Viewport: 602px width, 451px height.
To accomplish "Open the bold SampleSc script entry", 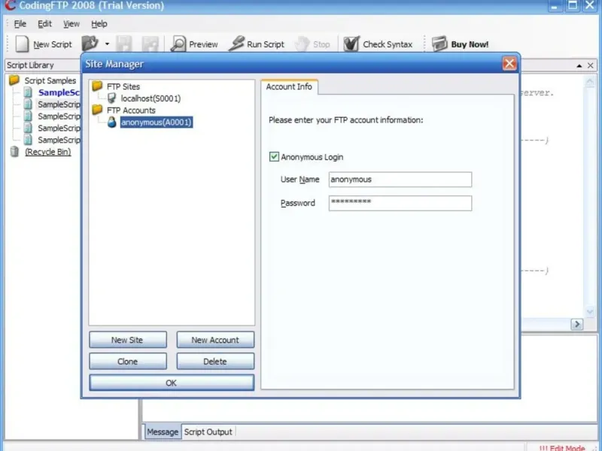I will click(x=59, y=92).
